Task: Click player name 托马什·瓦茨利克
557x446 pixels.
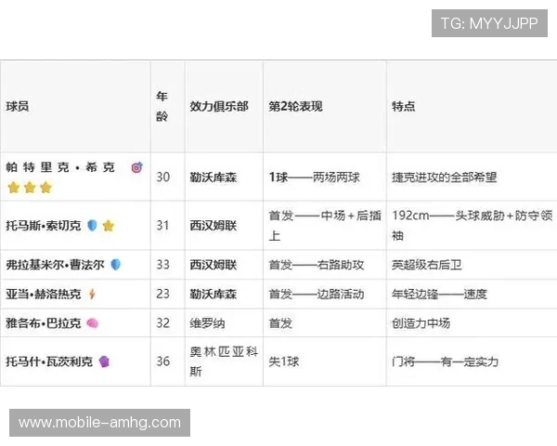Action: click(49, 361)
